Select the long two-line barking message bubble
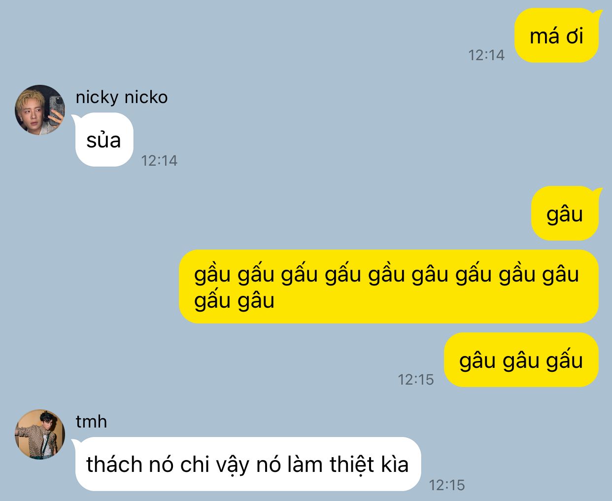The width and height of the screenshot is (612, 501). pyautogui.click(x=388, y=286)
